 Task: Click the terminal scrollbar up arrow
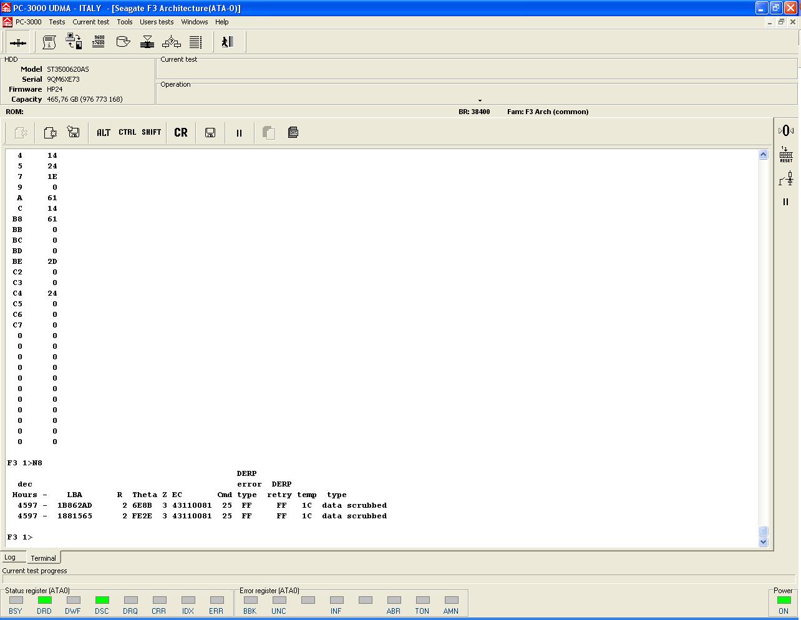click(763, 155)
